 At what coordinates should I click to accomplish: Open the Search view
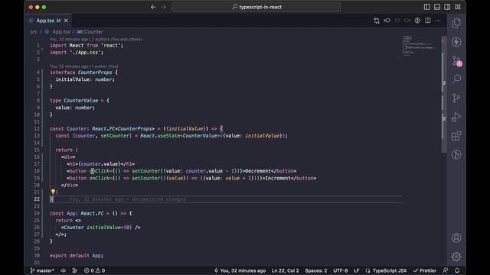[456, 79]
